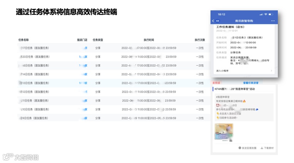Image resolution: width=294 pixels, height=163 pixels.
Task: Click the #我是种草官 hashtag text
Action: [x=223, y=97]
